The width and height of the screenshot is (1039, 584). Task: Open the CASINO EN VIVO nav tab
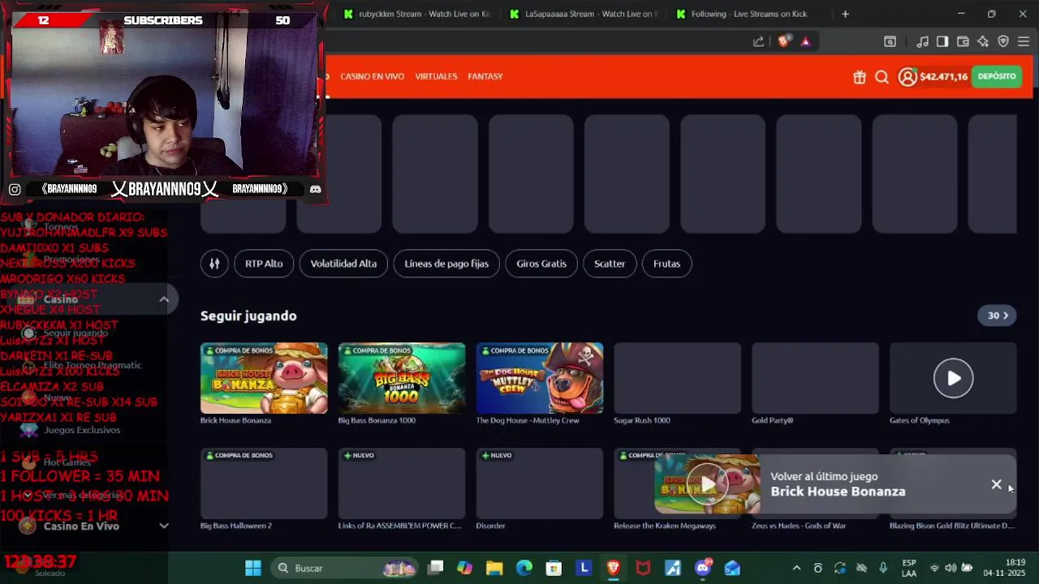[372, 76]
